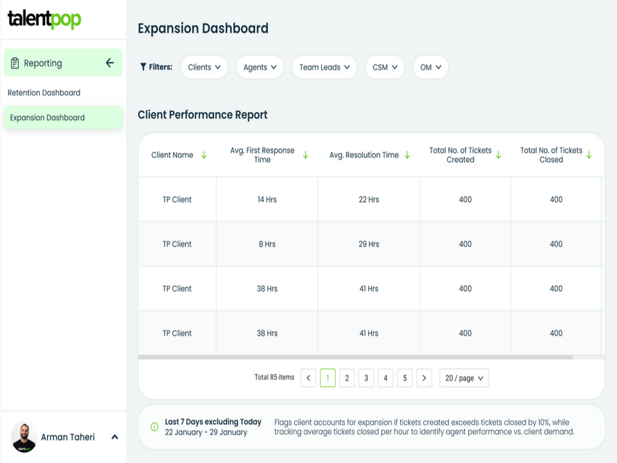Screen dimensions: 617x463
Task: Click the Reporting clipboard icon
Action: click(x=13, y=63)
